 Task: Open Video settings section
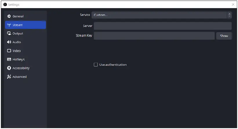(25, 51)
